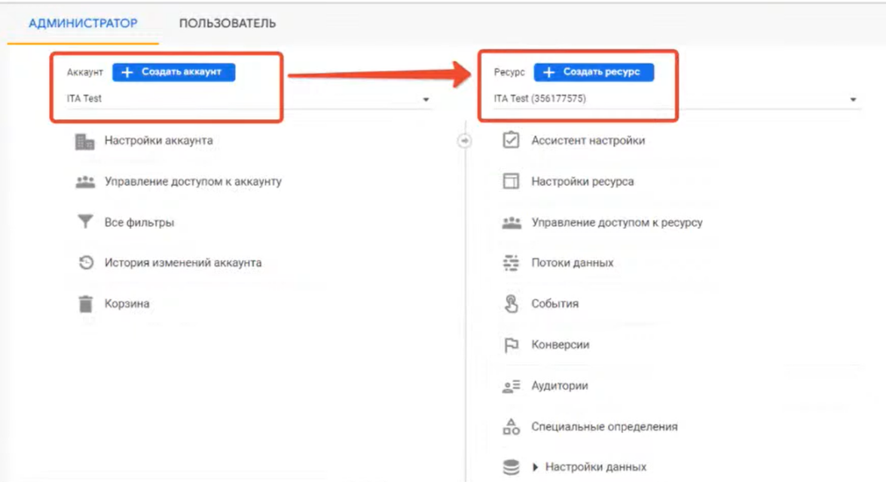Click the Conversions flag icon
This screenshot has height=482, width=886.
coord(511,345)
